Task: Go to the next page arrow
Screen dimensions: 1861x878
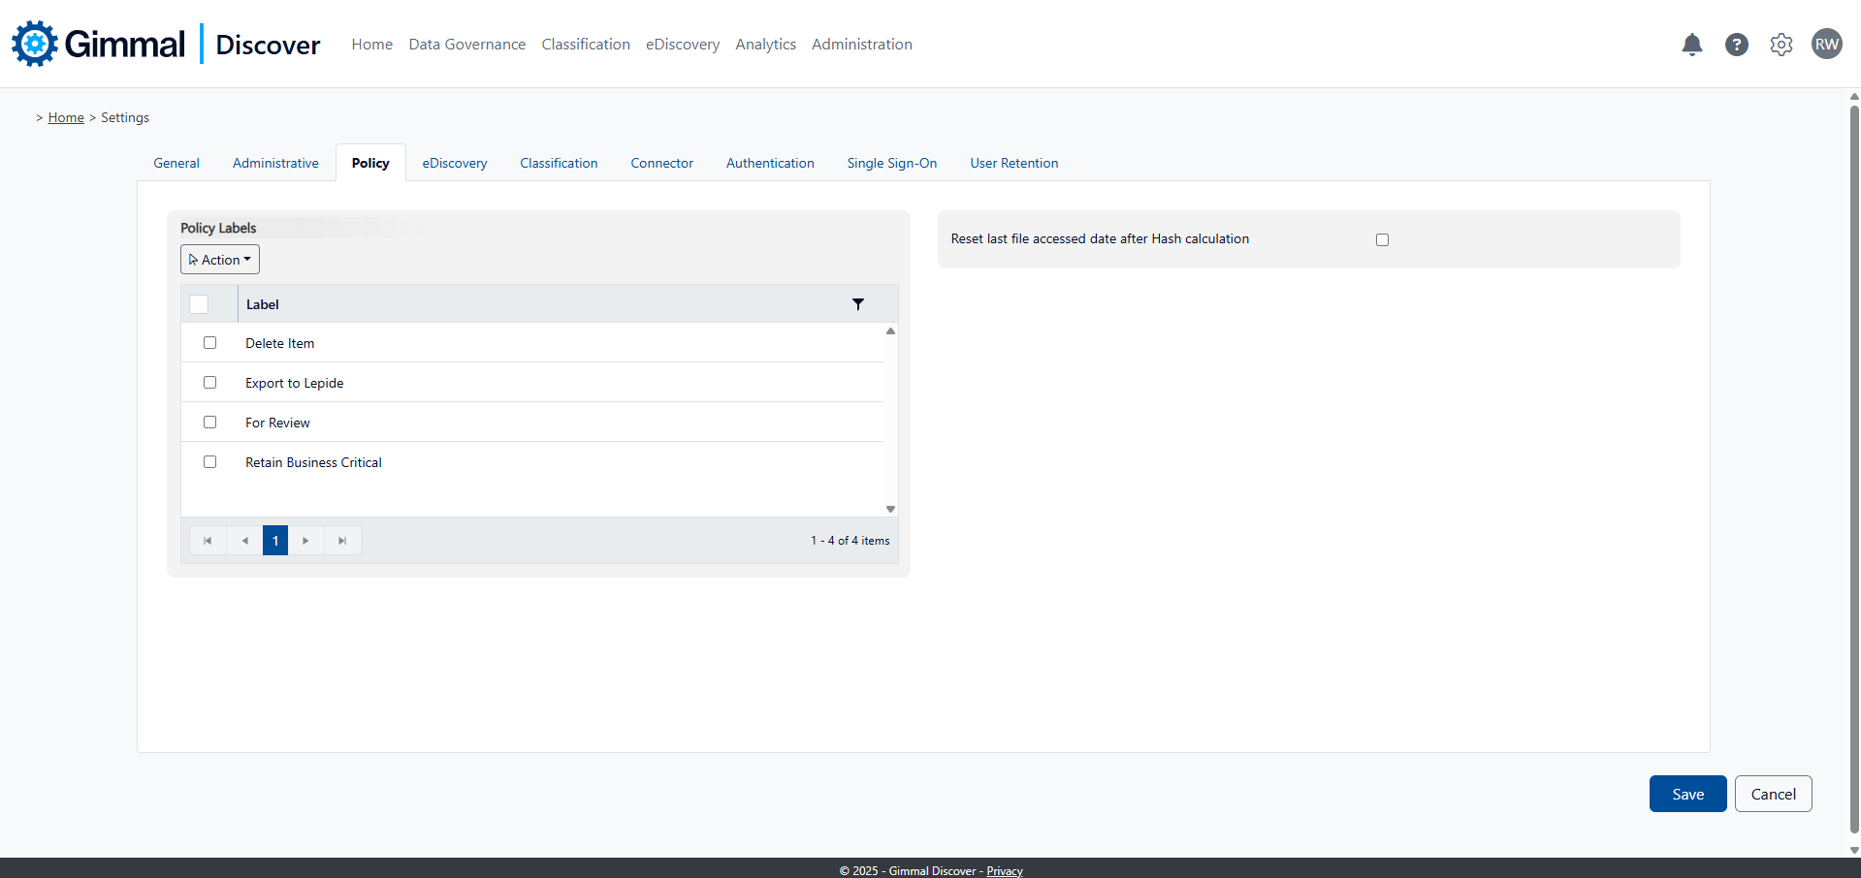Action: (305, 541)
